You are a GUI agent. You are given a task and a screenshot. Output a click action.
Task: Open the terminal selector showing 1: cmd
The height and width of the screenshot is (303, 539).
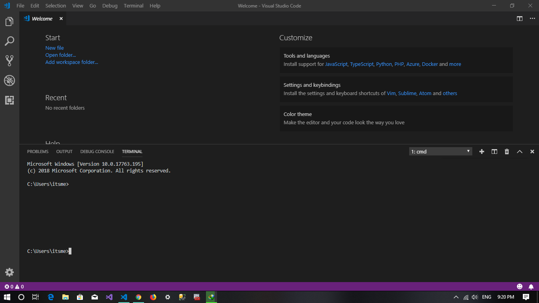[440, 151]
